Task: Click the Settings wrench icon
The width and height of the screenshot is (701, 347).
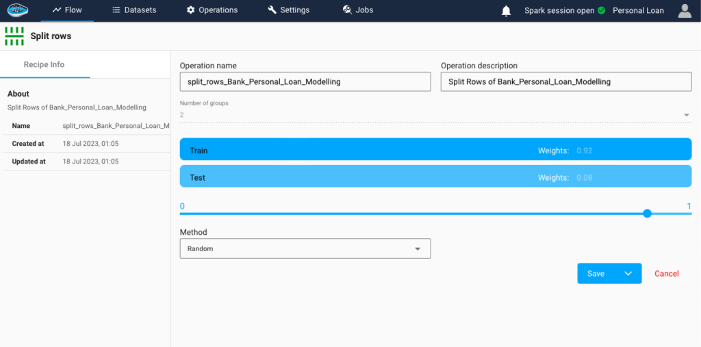Action: 272,10
